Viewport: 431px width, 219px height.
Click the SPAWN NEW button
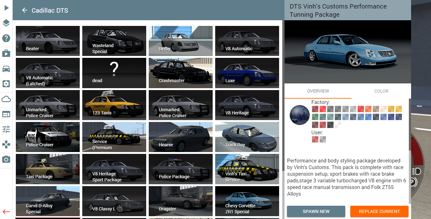[x=316, y=211]
